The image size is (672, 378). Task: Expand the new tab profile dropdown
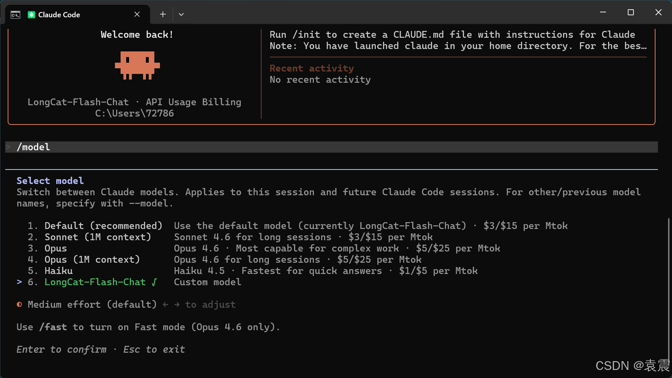click(x=181, y=14)
